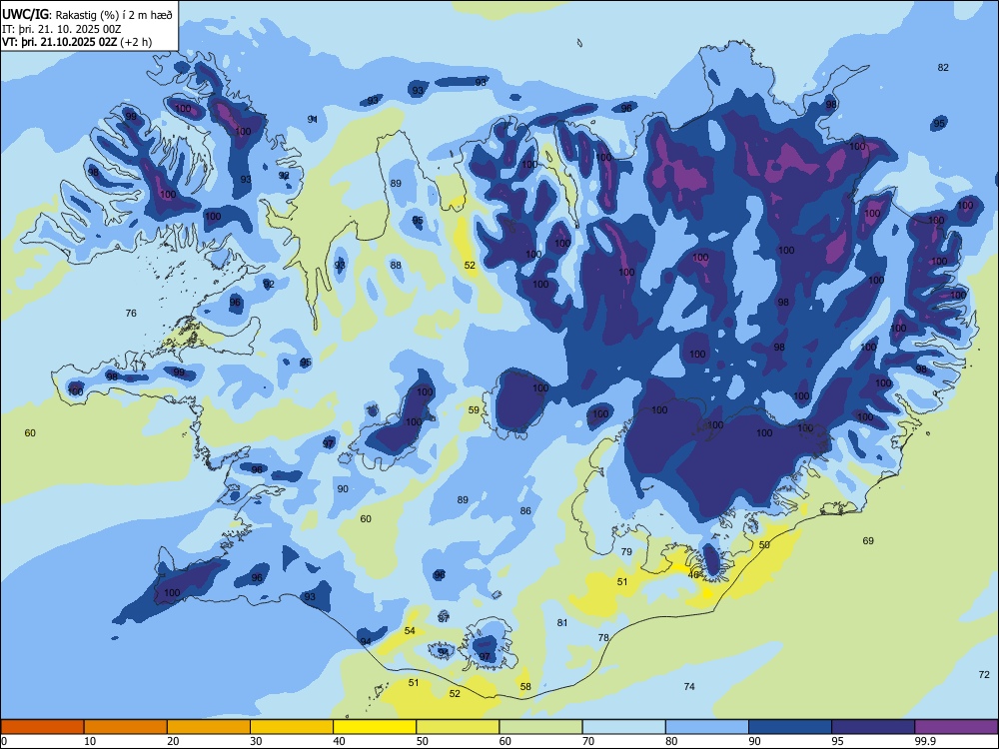Click the legend tick label '0'
999x749 pixels.
click(x=4, y=741)
